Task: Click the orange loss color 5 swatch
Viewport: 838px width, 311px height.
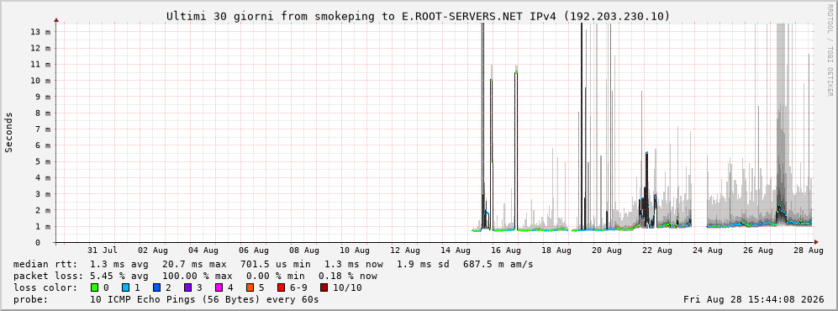Action: 250,287
